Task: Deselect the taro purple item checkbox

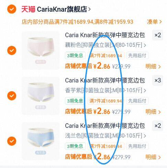Action: tap(12, 96)
